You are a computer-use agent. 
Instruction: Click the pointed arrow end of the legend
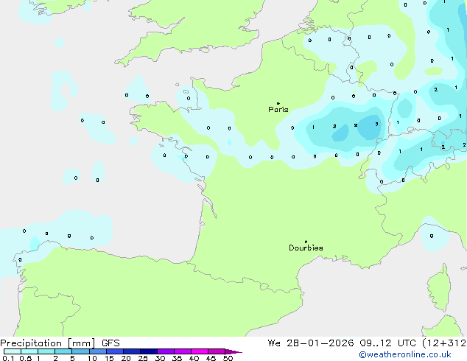(233, 351)
